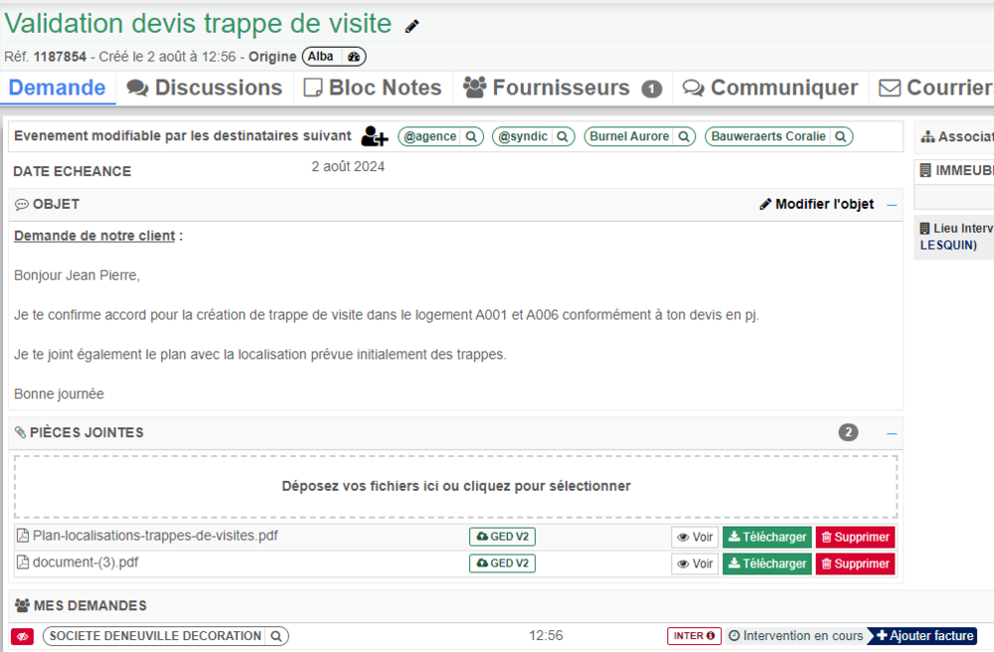Open the Discussions tab
994x652 pixels.
coord(205,87)
